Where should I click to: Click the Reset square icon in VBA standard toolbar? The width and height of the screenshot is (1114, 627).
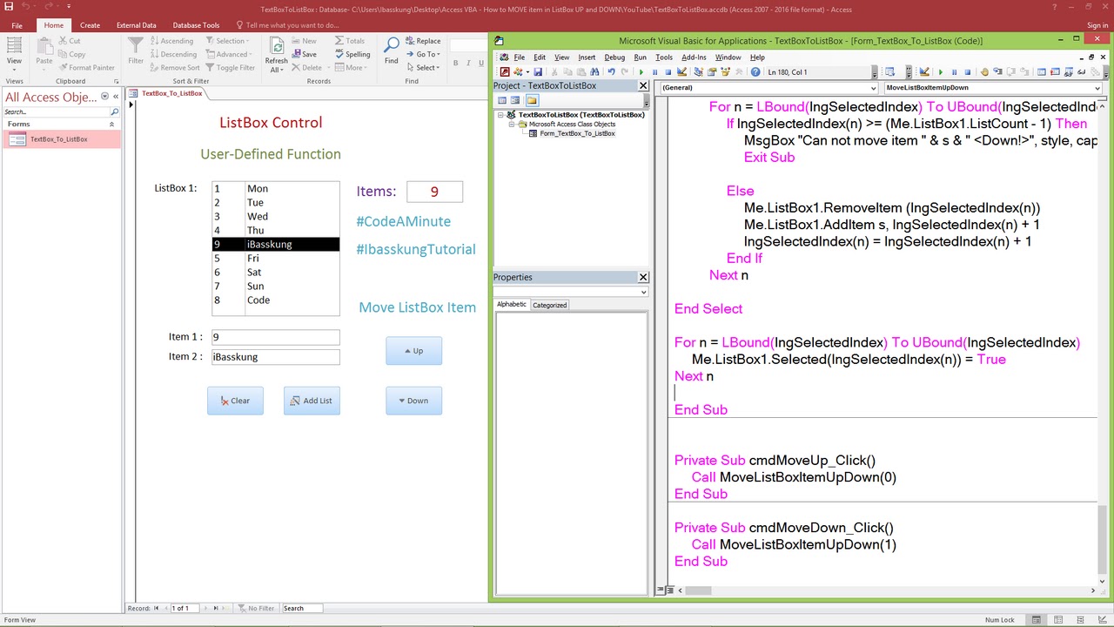(668, 71)
